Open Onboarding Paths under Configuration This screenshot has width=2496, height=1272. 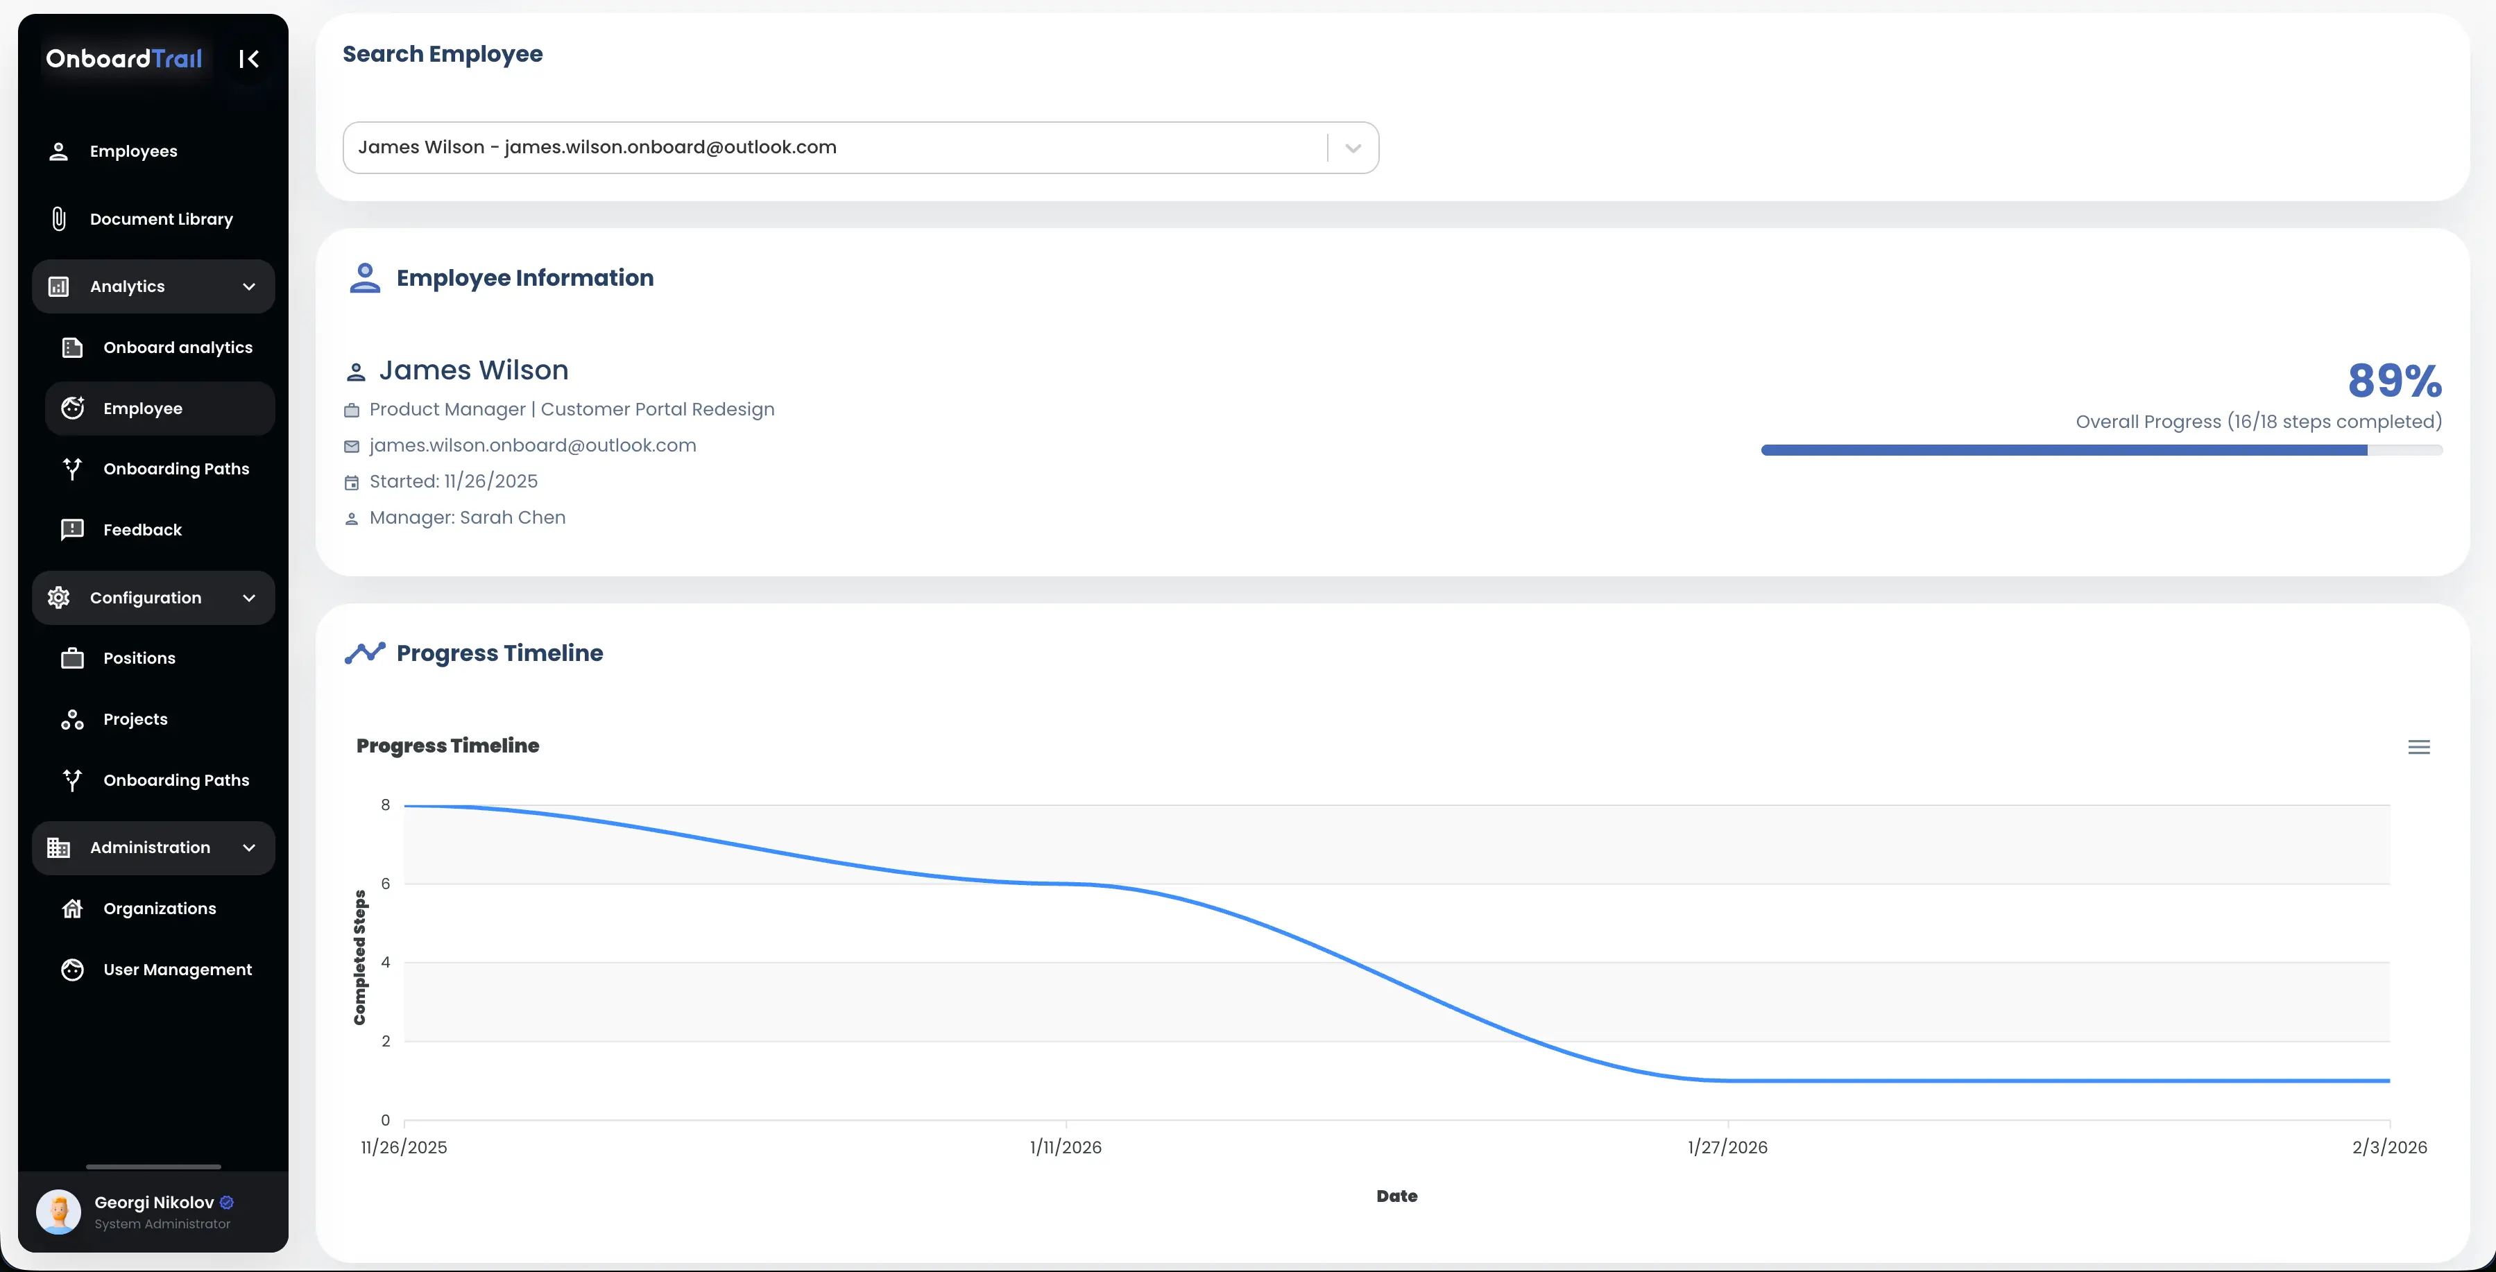coord(176,781)
